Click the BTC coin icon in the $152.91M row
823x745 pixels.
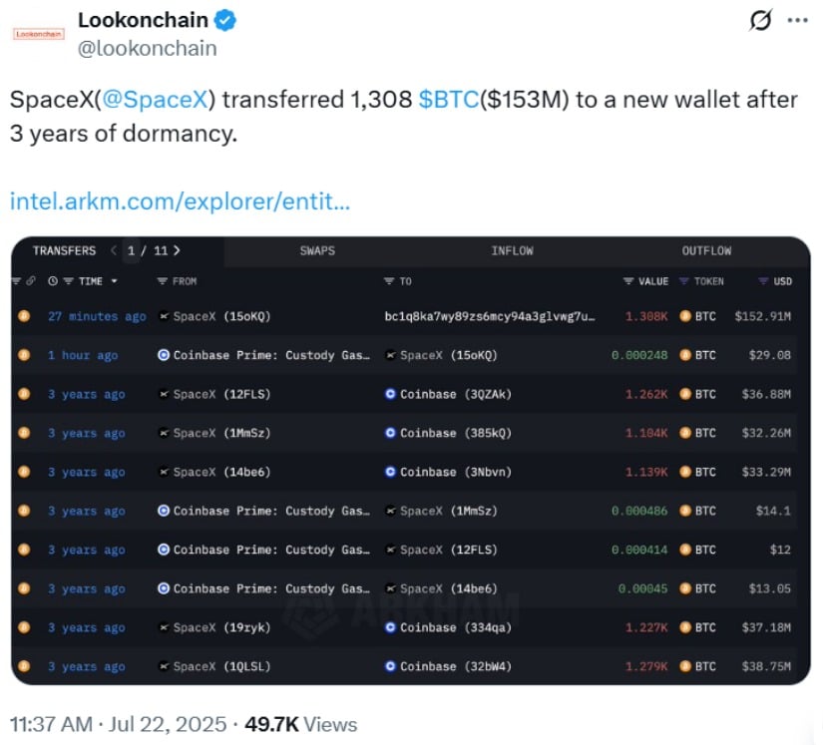[x=685, y=316]
